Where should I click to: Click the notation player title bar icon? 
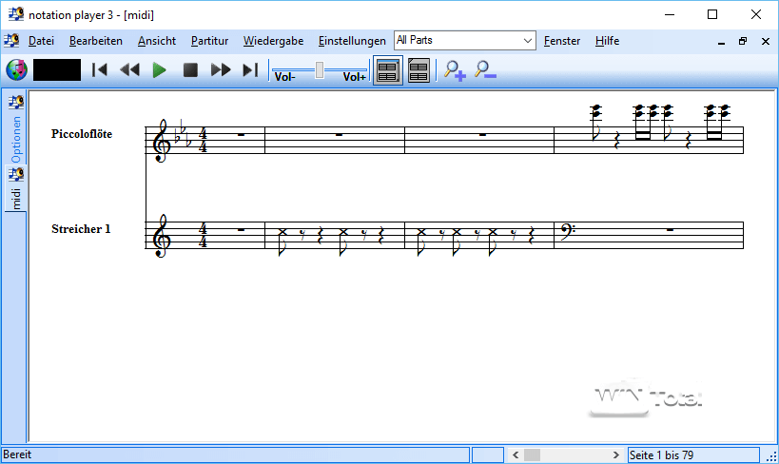(16, 14)
